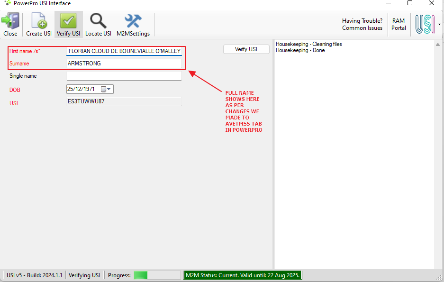Expand the dropdown arrow beside USI logo
This screenshot has height=282, width=444.
[x=439, y=24]
